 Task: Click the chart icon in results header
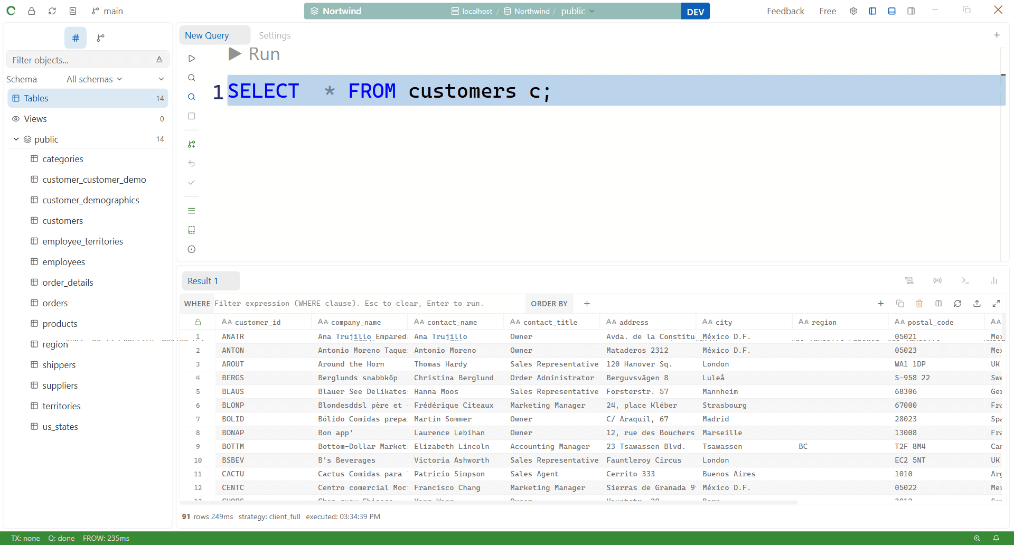click(x=993, y=280)
